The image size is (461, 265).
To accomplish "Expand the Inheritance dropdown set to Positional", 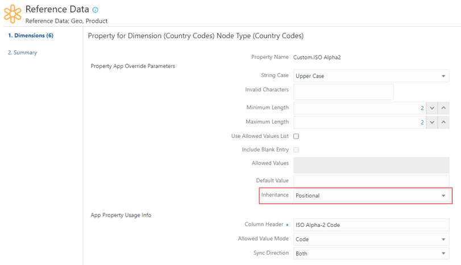I will pos(371,196).
